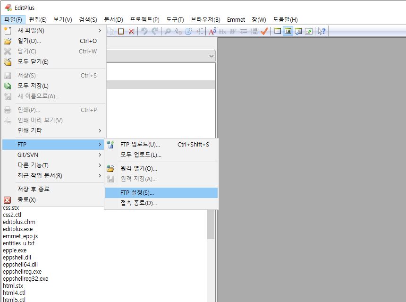Click the Preferences window-with-wrench icon
This screenshot has height=302, width=406.
pyautogui.click(x=298, y=31)
